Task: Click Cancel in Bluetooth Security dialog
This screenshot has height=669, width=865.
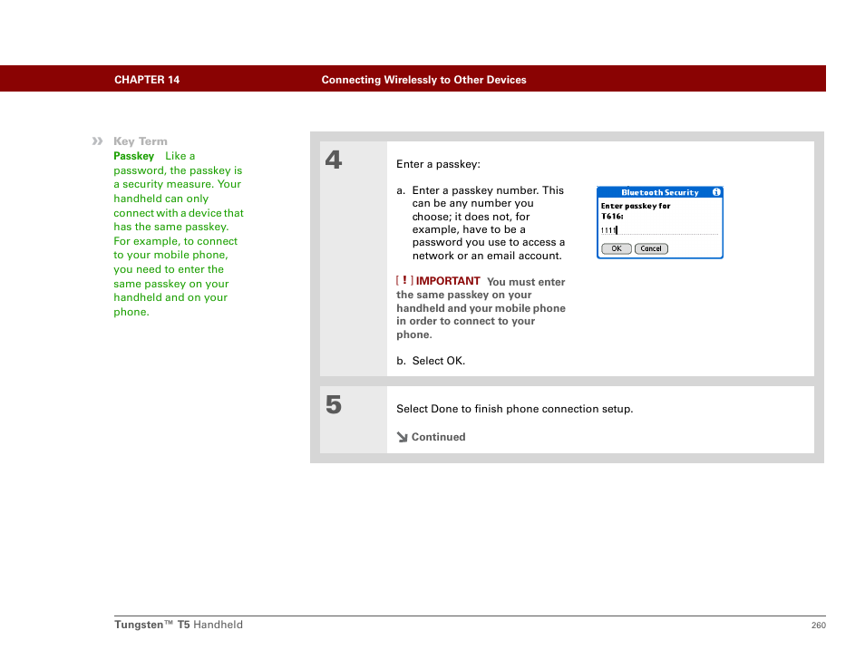Action: click(x=651, y=248)
